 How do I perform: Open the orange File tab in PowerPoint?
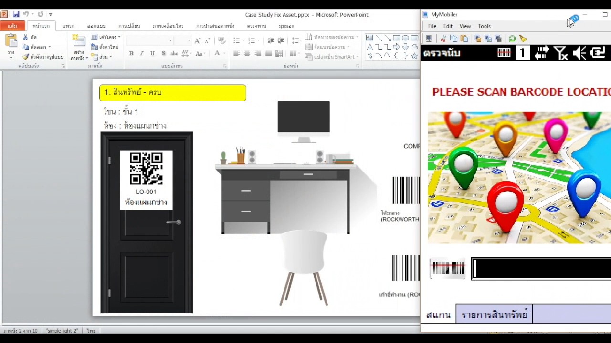pos(12,26)
